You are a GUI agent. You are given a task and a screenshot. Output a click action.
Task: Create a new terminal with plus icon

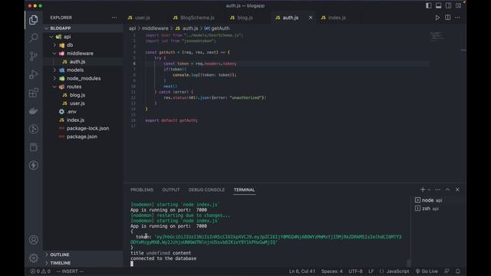423,189
